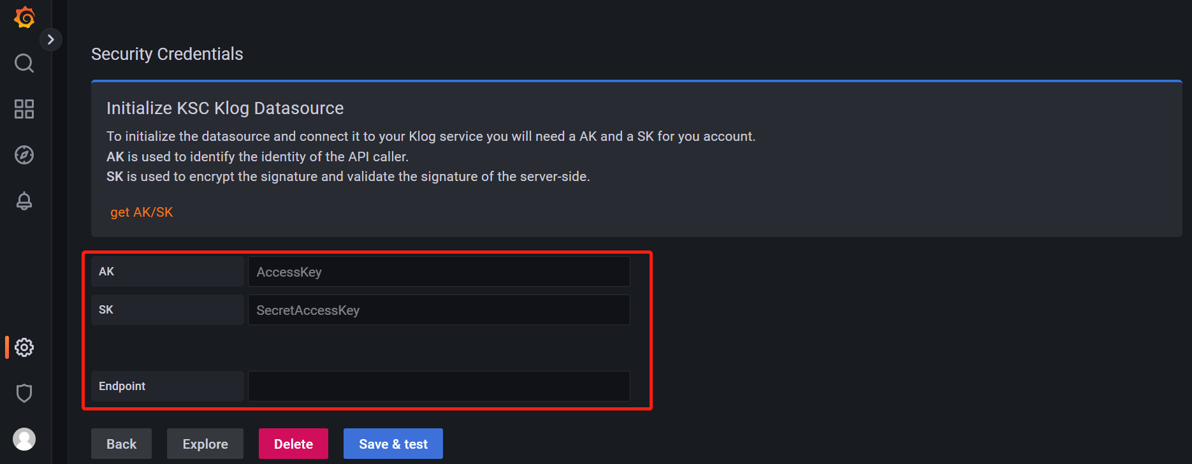Follow the get AK/SK link
Screen dimensions: 1192x464
(142, 212)
